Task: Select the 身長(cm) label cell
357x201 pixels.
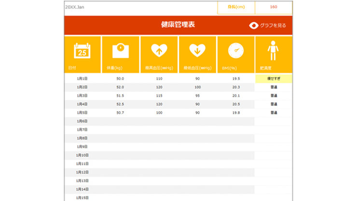Action: (236, 7)
